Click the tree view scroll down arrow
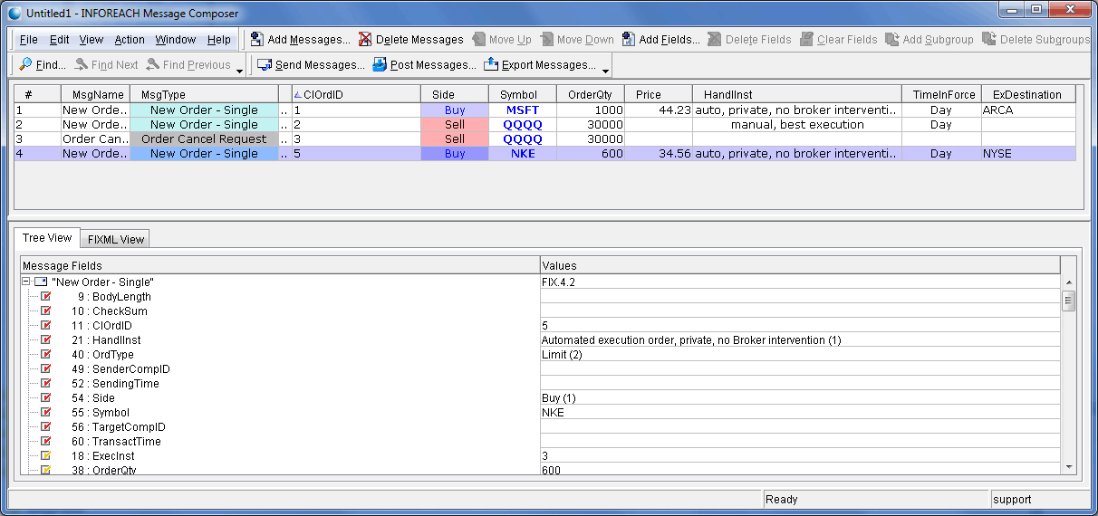This screenshot has width=1098, height=516. click(x=1068, y=466)
